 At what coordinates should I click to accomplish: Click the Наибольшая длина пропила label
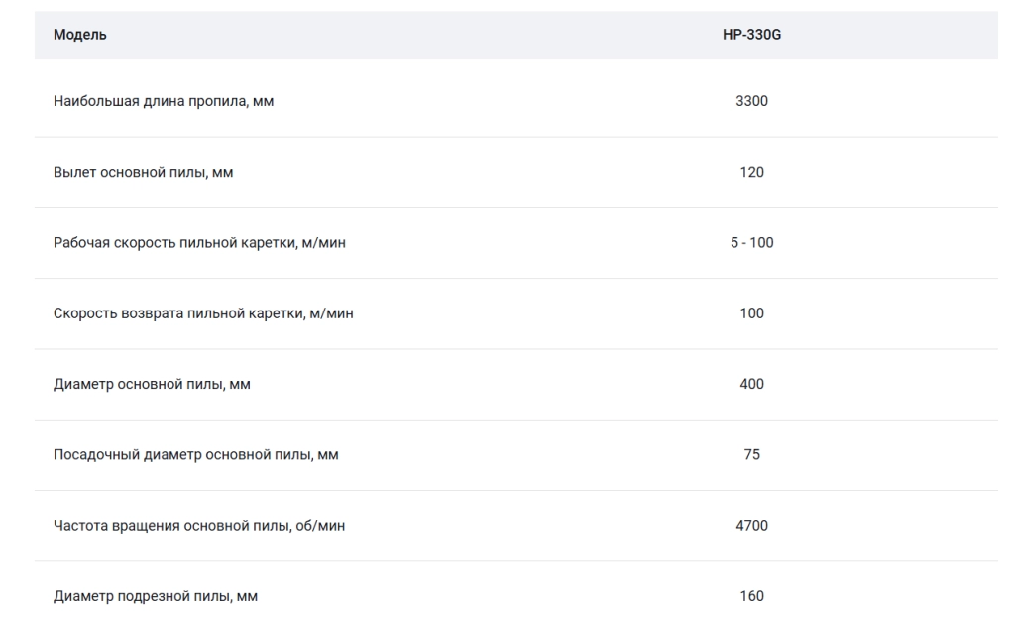click(164, 101)
